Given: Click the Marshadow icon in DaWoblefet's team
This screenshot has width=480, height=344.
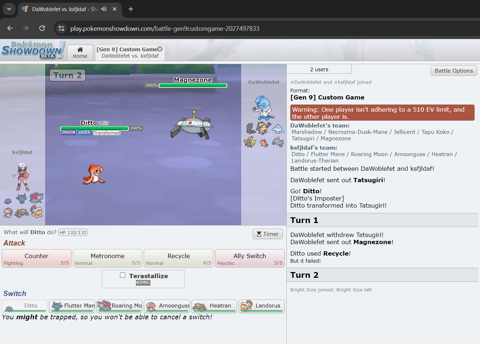Looking at the screenshot, I should point(250,129).
